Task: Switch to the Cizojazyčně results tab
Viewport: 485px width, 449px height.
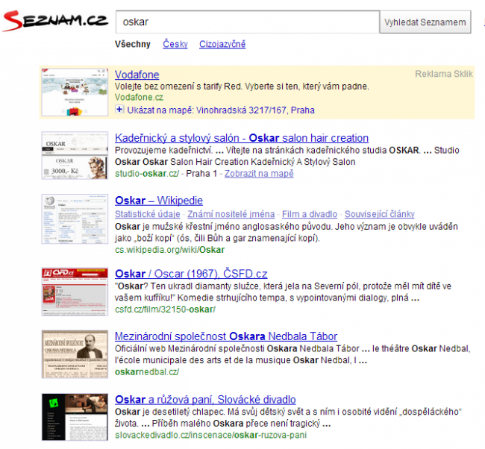Action: click(x=222, y=44)
